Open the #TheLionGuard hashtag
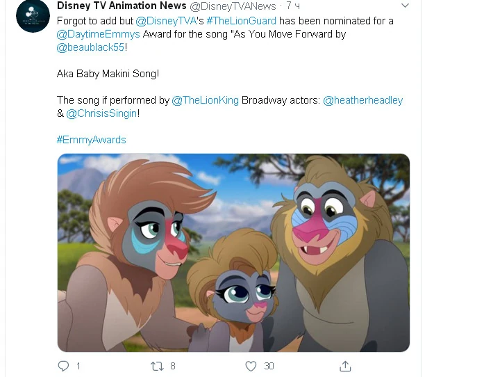The image size is (484, 377). click(x=242, y=21)
